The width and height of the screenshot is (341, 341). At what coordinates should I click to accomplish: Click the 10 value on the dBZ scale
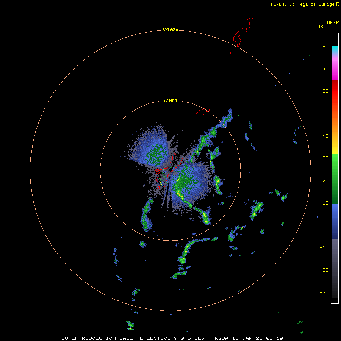click(x=325, y=203)
